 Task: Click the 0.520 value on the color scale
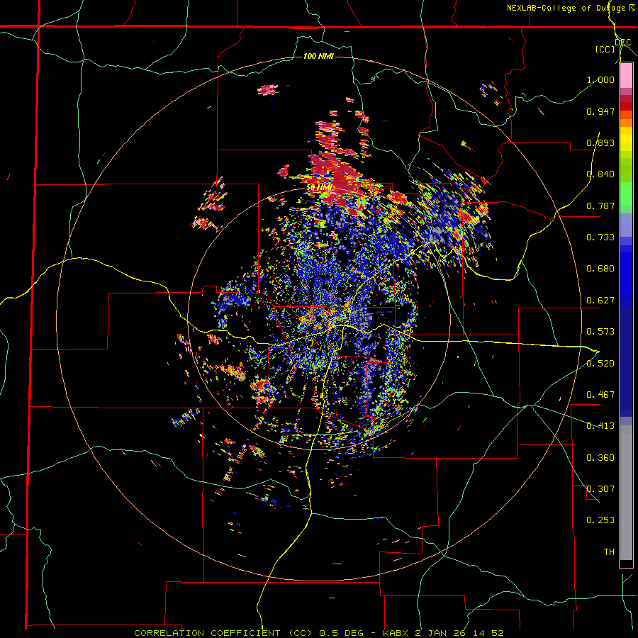pyautogui.click(x=600, y=364)
